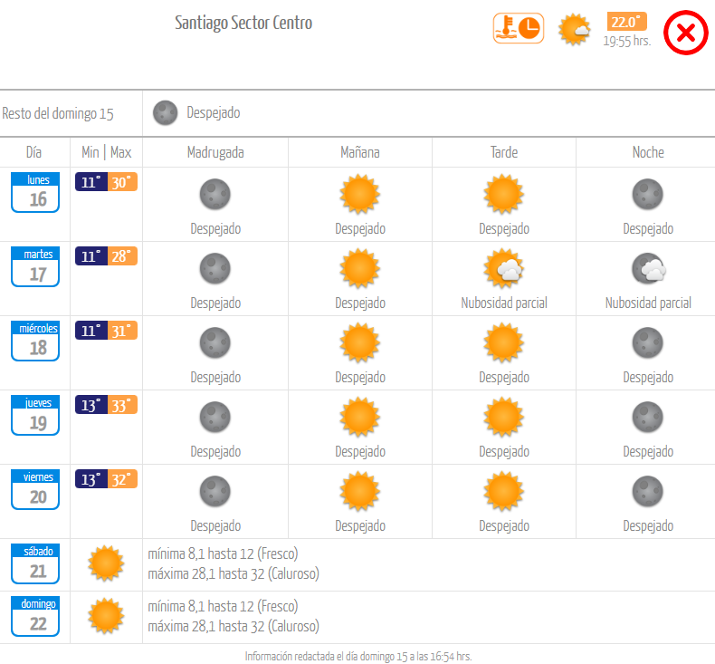Click the moon icon beside Resto del domingo 15
715x664 pixels.
pyautogui.click(x=166, y=113)
